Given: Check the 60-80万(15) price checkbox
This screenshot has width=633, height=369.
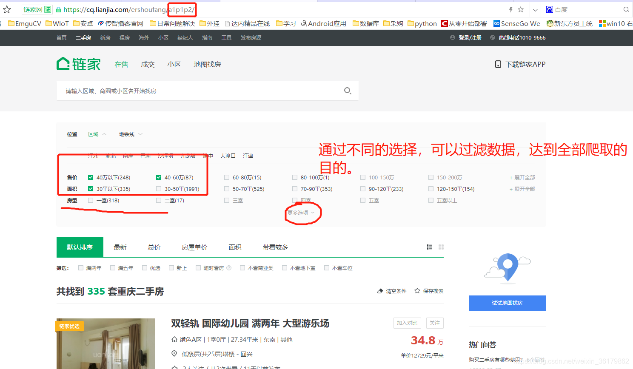Looking at the screenshot, I should (x=227, y=177).
